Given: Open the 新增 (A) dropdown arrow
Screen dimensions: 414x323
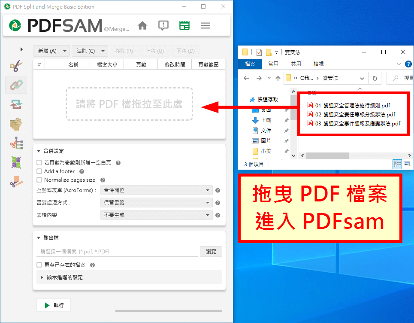Looking at the screenshot, I should point(65,51).
